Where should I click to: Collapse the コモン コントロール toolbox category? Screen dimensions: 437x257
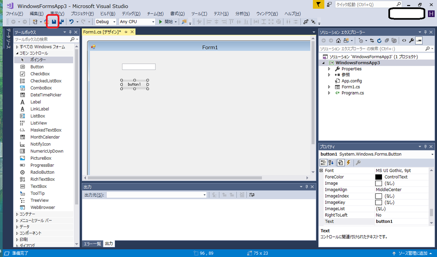pos(17,53)
